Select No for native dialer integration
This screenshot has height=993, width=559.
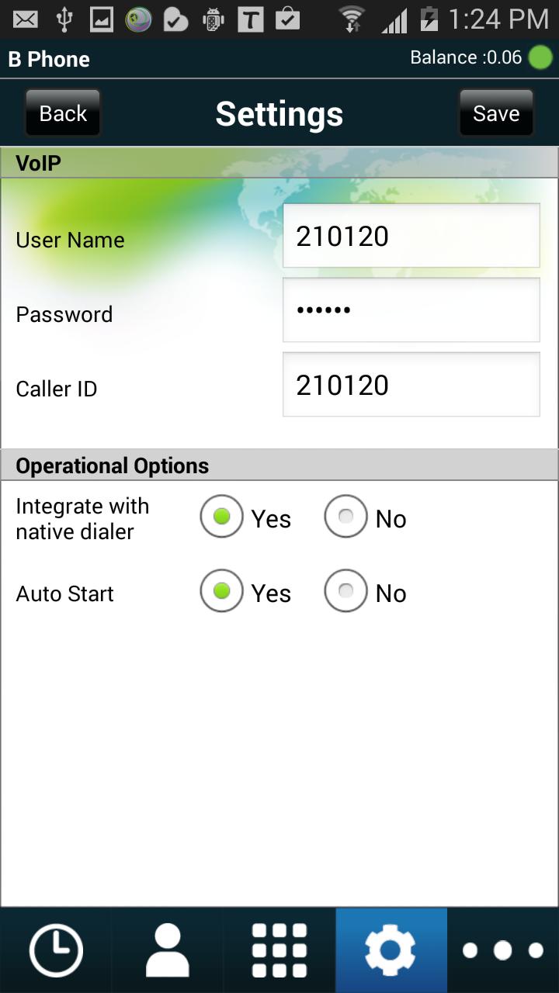pyautogui.click(x=346, y=517)
